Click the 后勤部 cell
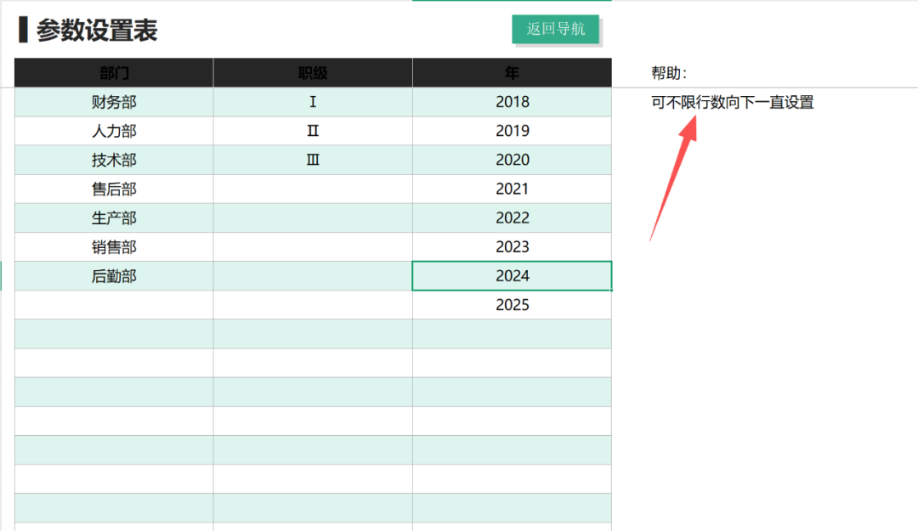Screen dimensions: 918x531 114,276
